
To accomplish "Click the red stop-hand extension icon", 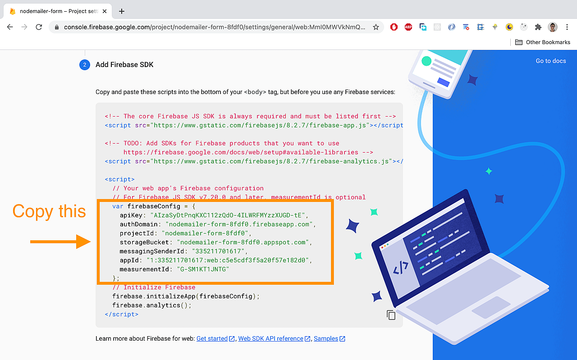I will [394, 27].
